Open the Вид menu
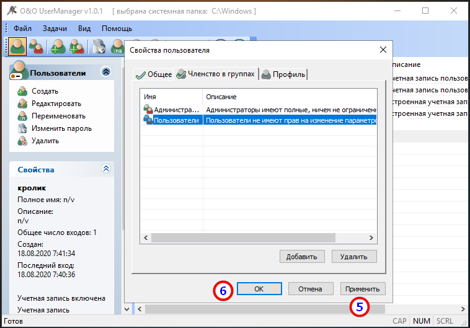 (84, 29)
